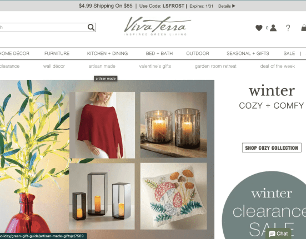Screen dimensions: 306x239
Task: Expand shipping Details arrow
Action: click(227, 6)
